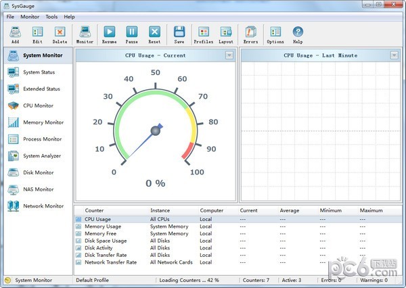This screenshot has height=288, width=406.
Task: Open System Analyzer in the sidebar
Action: [x=39, y=155]
